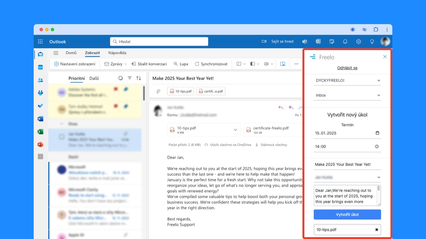Open the Outlook app launcher grid
Viewport: 426px width, 239px height.
pyautogui.click(x=40, y=41)
